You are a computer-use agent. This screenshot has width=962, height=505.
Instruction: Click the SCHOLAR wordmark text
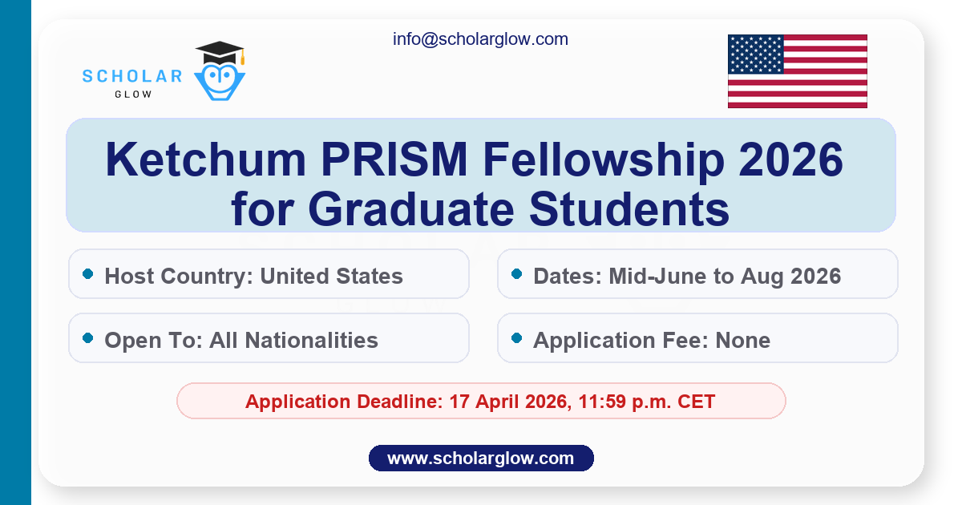click(x=132, y=76)
